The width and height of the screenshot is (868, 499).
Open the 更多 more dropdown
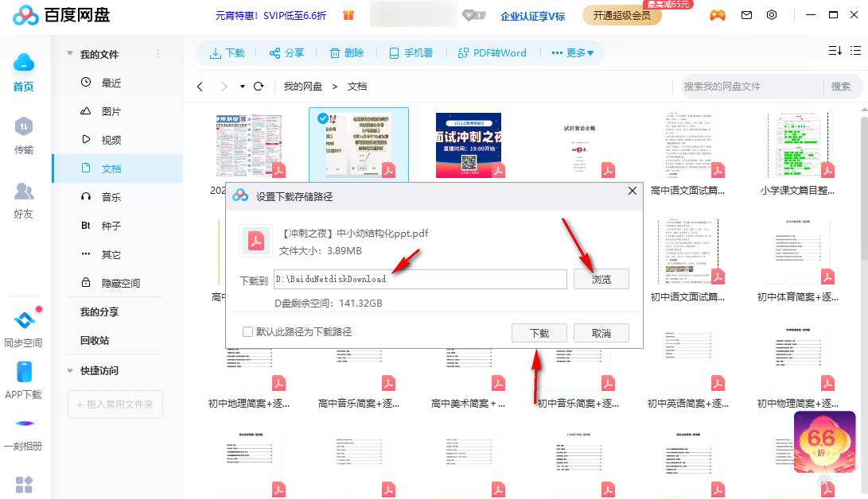click(x=572, y=53)
